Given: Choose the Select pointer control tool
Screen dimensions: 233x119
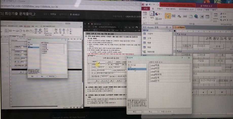Looking at the screenshot, I should [x=168, y=16].
